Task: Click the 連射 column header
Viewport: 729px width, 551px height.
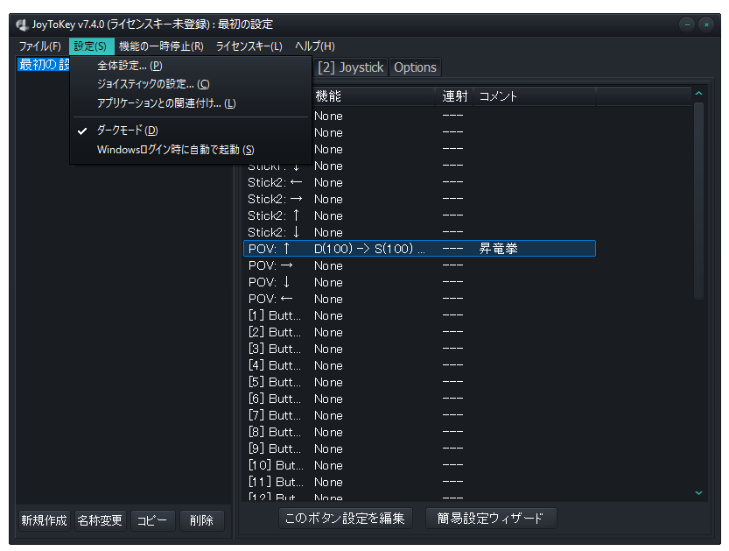Action: 455,96
